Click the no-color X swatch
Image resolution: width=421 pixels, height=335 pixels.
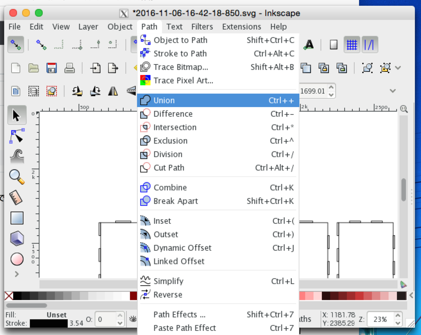click(x=9, y=296)
